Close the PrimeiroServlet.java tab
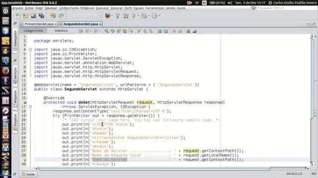Viewport: 318px width, 178px height. [x=56, y=24]
